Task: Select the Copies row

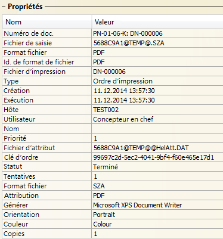Action: click(x=113, y=234)
